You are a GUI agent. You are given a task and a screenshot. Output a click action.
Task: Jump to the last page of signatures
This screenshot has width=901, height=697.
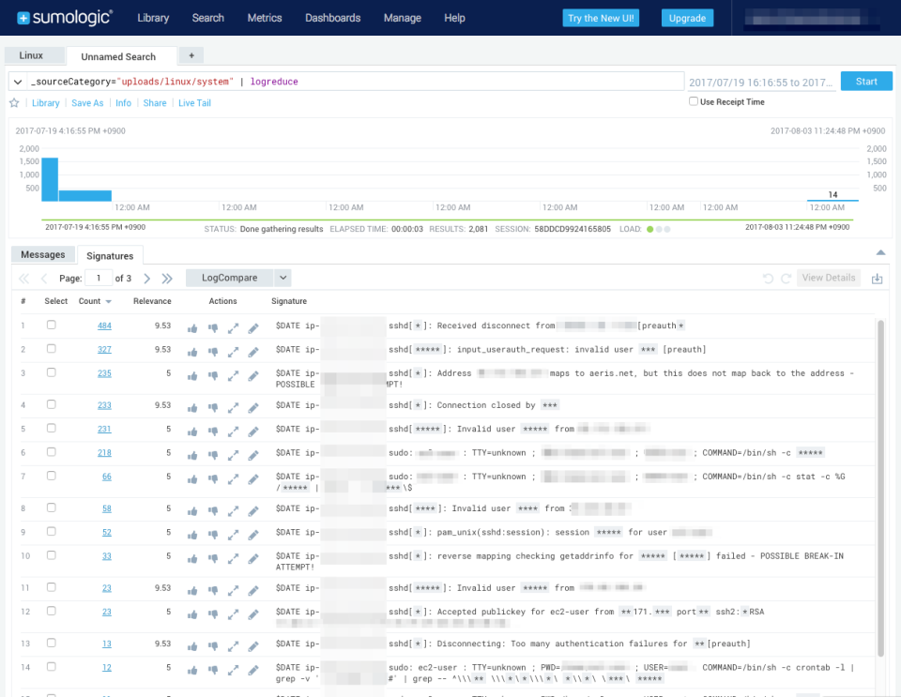tap(167, 278)
